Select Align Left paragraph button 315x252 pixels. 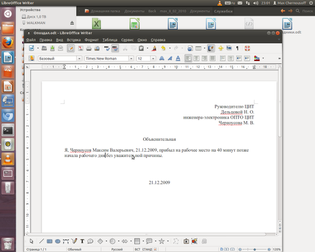coord(188,58)
